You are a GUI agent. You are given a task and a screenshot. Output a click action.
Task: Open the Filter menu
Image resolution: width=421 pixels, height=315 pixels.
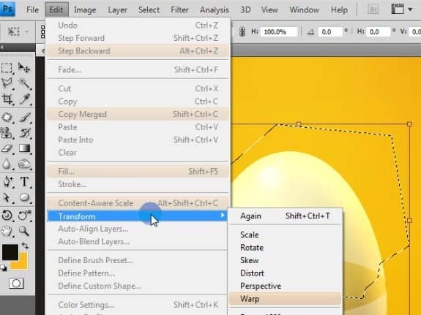[x=179, y=10]
